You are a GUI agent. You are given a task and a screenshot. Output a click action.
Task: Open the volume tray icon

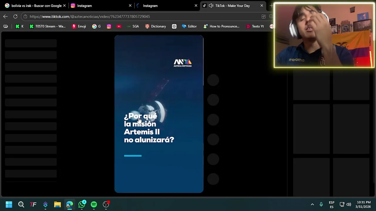pos(349,204)
